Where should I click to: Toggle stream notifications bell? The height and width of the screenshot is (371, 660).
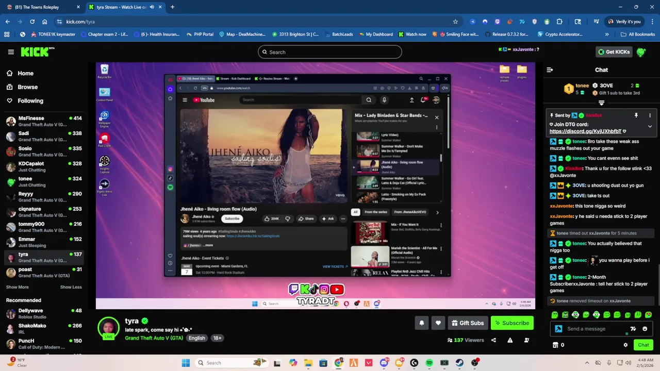(x=422, y=323)
